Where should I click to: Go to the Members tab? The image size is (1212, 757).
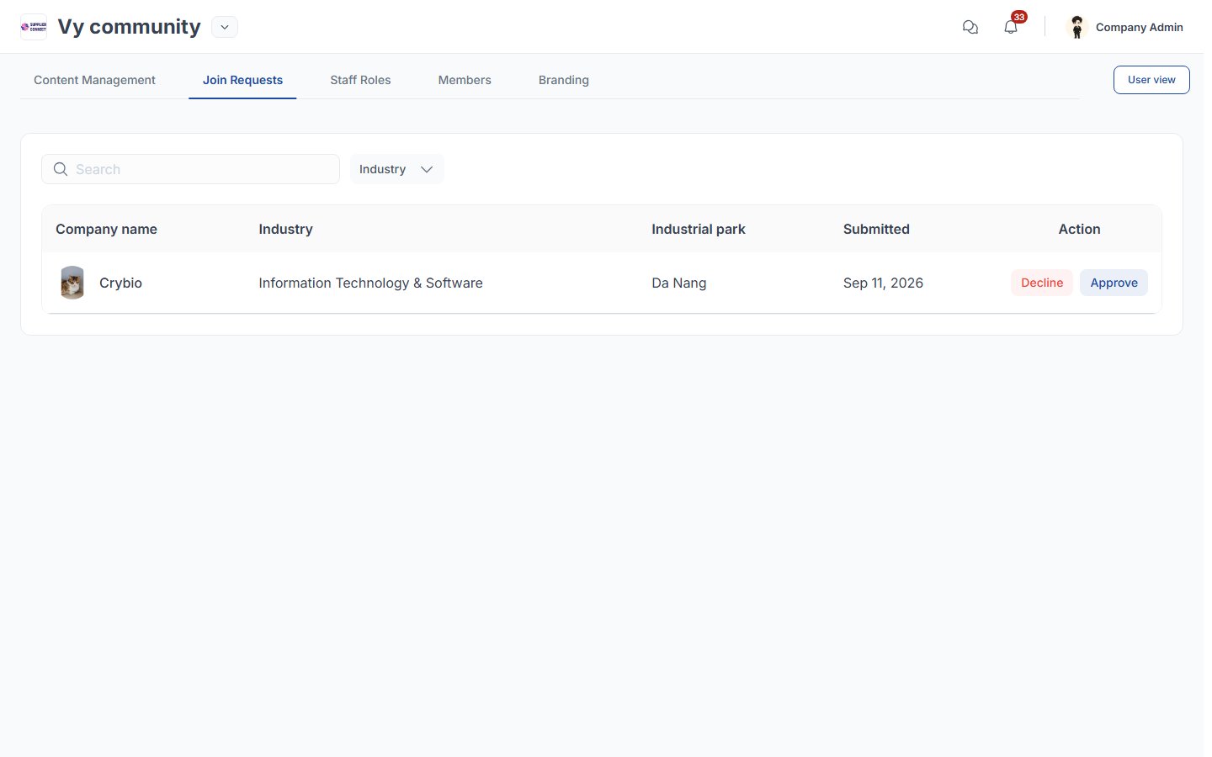pos(465,80)
